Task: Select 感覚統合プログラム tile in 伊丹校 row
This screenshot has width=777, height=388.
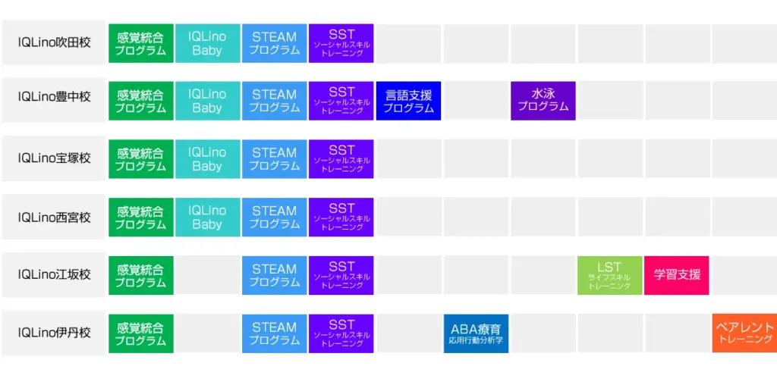Action: [x=140, y=333]
